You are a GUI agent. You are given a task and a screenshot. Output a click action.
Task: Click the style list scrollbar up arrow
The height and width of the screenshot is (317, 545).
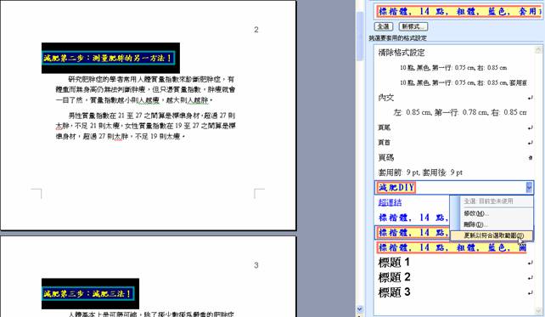(x=538, y=49)
